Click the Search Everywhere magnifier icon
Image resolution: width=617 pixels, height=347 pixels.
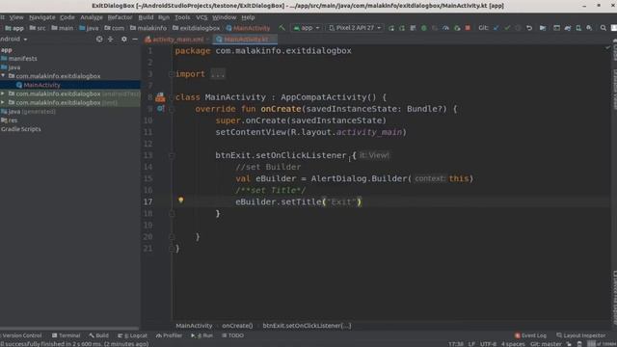[604, 28]
